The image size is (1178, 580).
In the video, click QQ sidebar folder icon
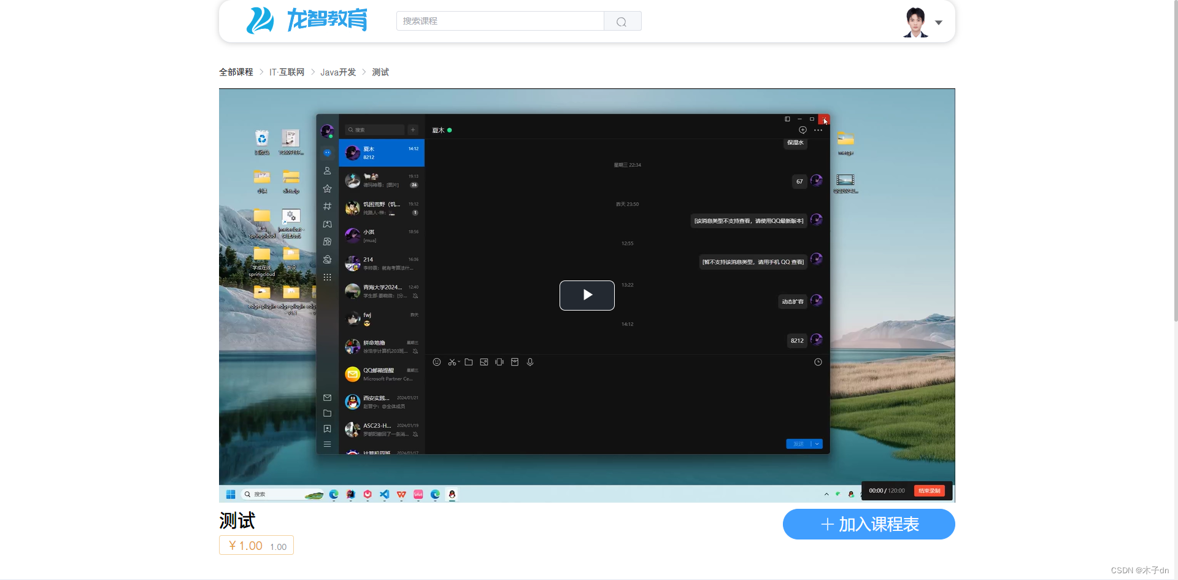(327, 413)
